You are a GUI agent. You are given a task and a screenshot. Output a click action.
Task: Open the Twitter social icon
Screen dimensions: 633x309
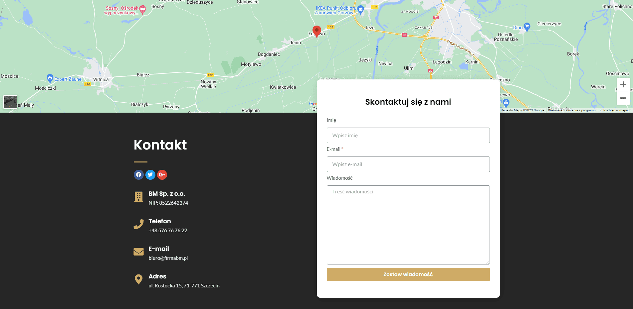pos(150,175)
